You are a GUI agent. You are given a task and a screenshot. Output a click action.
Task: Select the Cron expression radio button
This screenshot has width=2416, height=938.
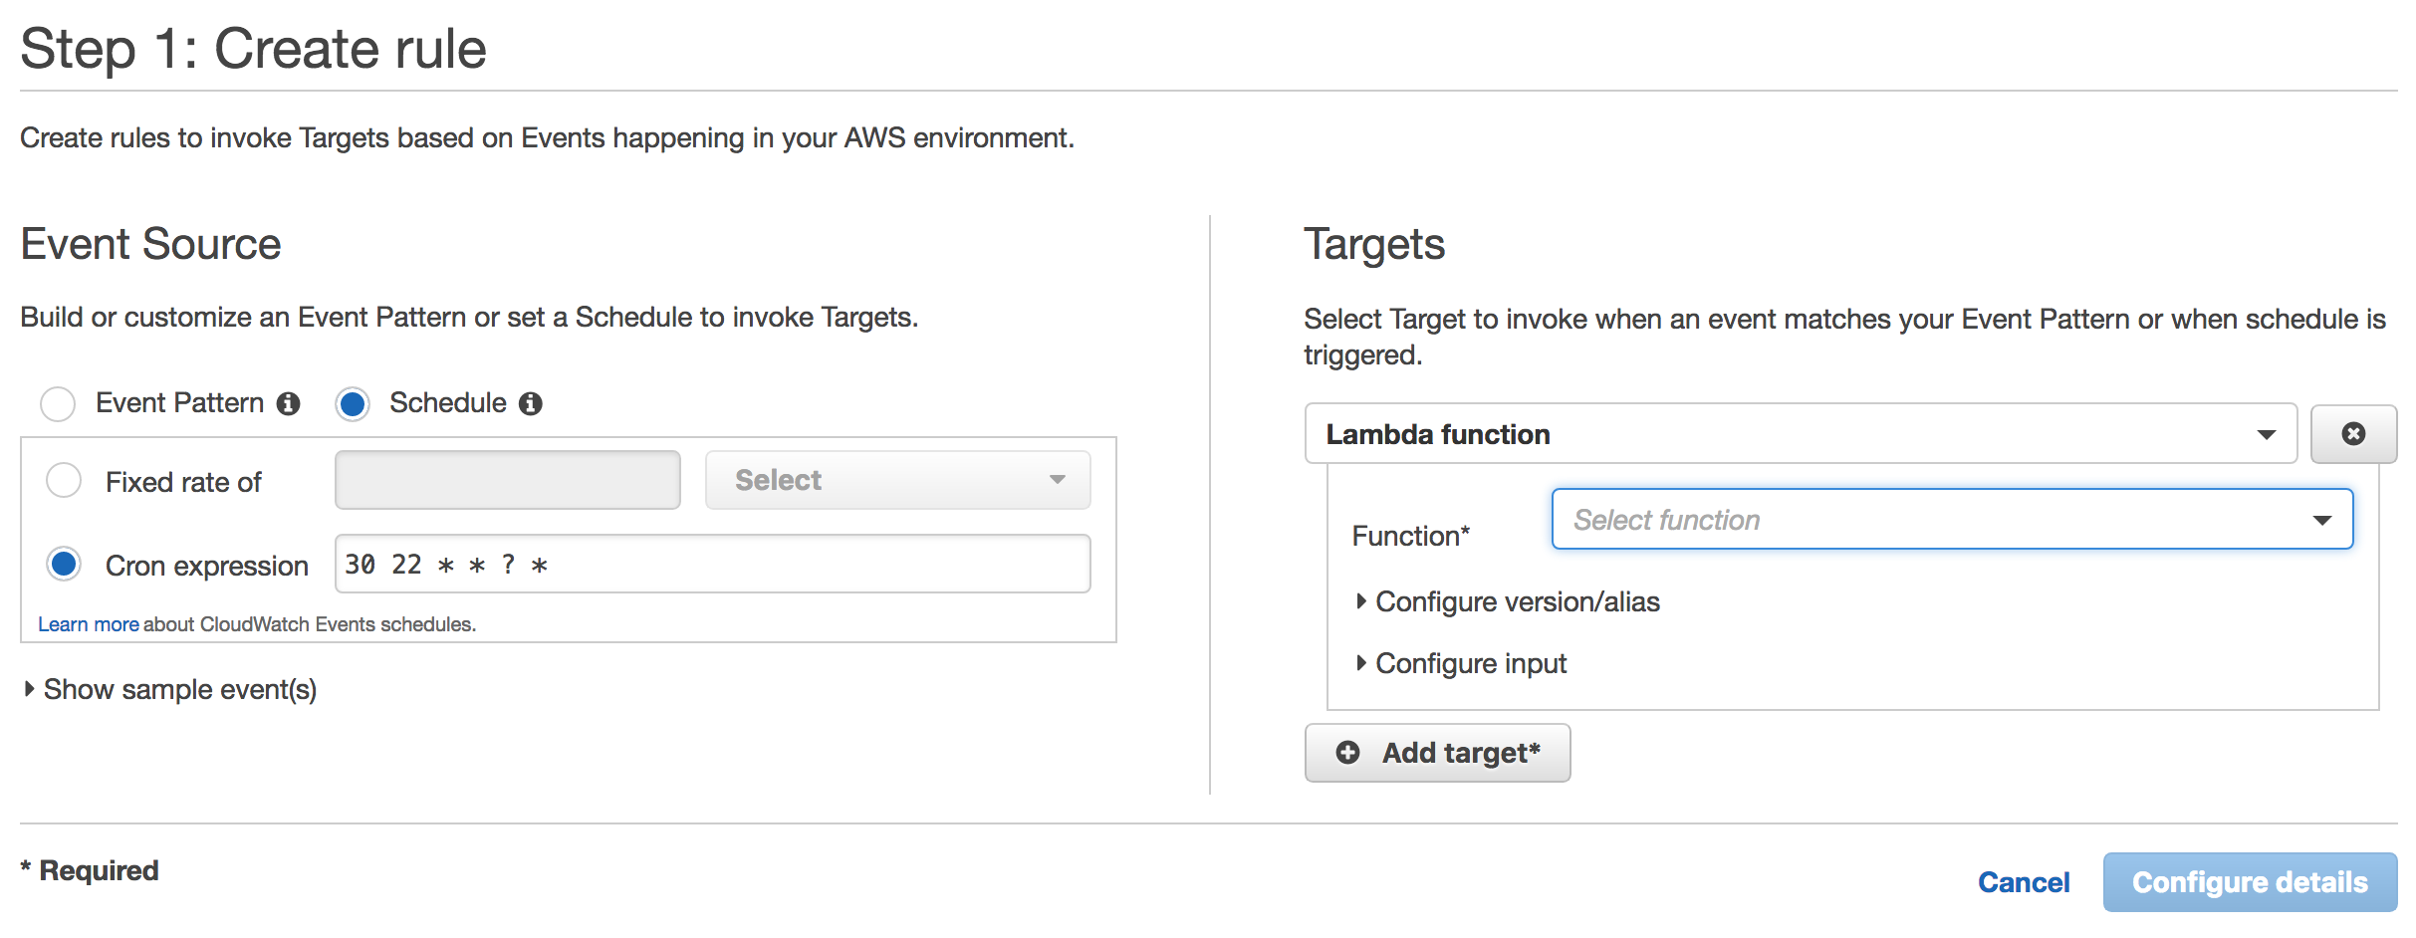tap(64, 565)
